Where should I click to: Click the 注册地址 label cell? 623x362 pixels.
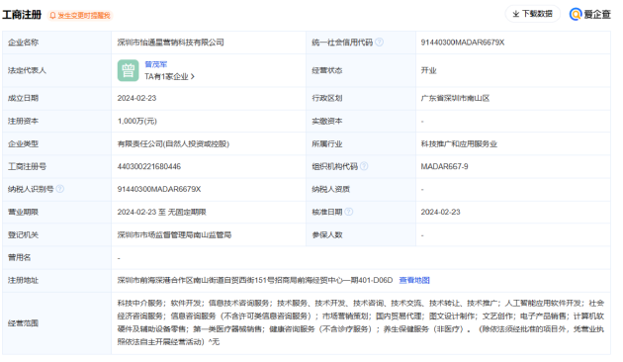click(56, 281)
